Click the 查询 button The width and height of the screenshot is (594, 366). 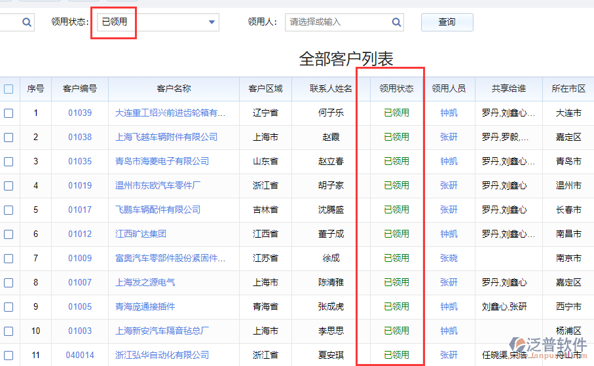coord(447,22)
